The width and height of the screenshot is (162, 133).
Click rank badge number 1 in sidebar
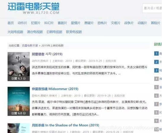click(x=156, y=54)
